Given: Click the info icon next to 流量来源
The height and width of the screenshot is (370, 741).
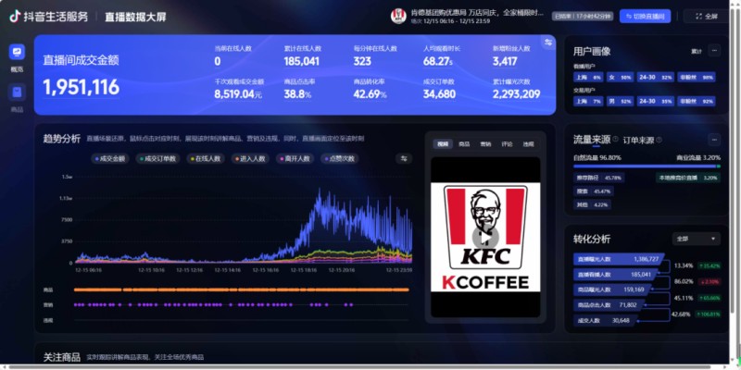Looking at the screenshot, I should [616, 140].
